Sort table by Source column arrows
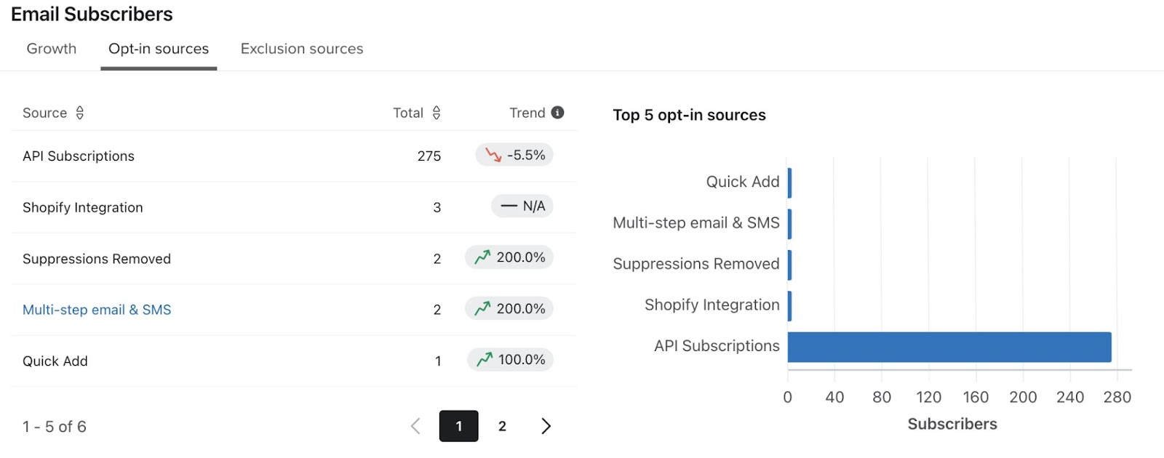 (x=80, y=113)
